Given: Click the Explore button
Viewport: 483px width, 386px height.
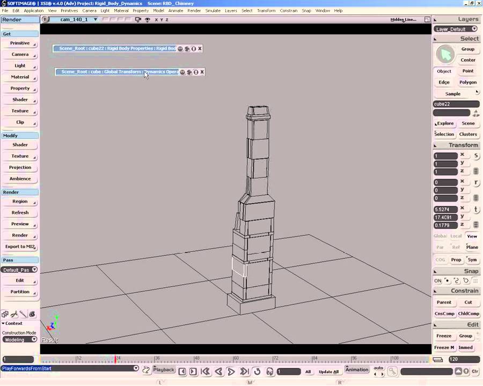Looking at the screenshot, I should pos(444,123).
